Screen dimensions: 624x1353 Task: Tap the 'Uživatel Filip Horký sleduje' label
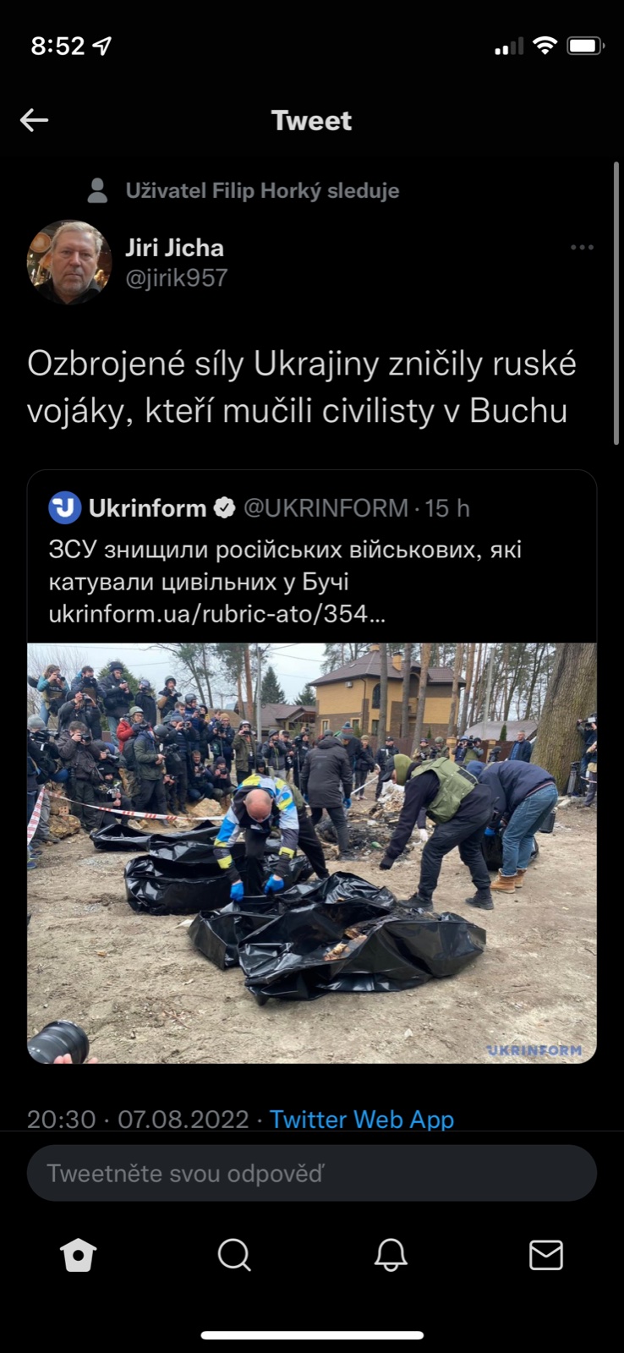point(262,191)
